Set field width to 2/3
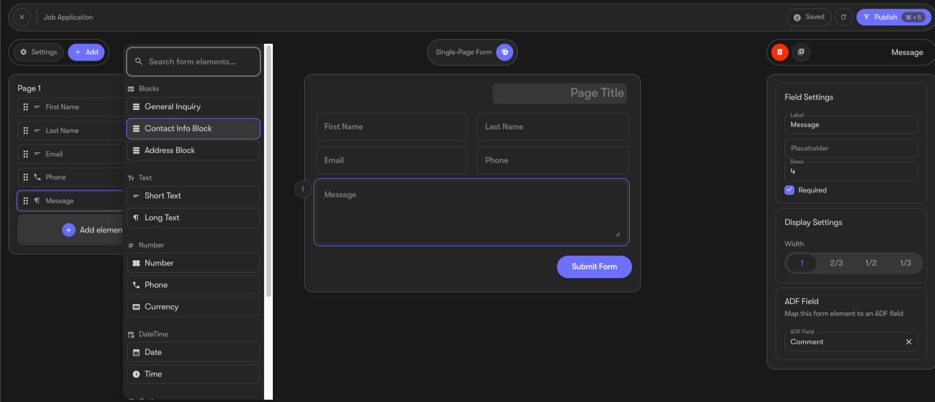Viewport: 935px width, 402px height. pos(836,263)
